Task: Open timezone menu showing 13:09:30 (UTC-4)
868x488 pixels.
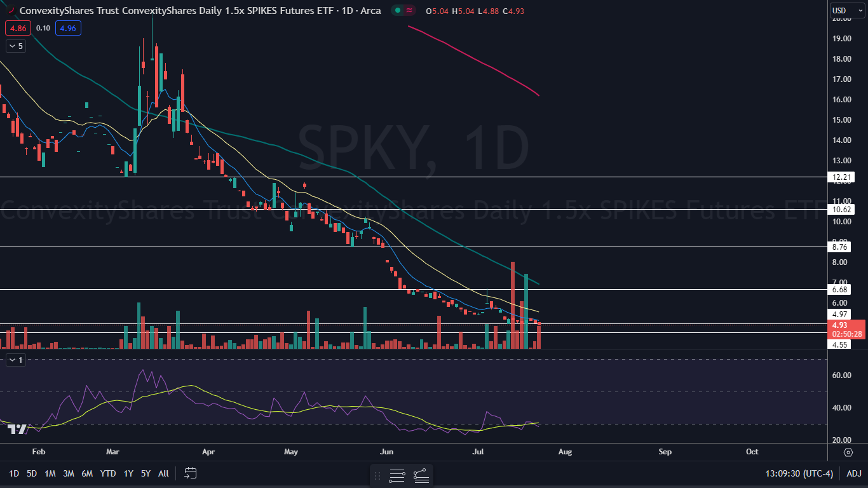Action: tap(799, 473)
